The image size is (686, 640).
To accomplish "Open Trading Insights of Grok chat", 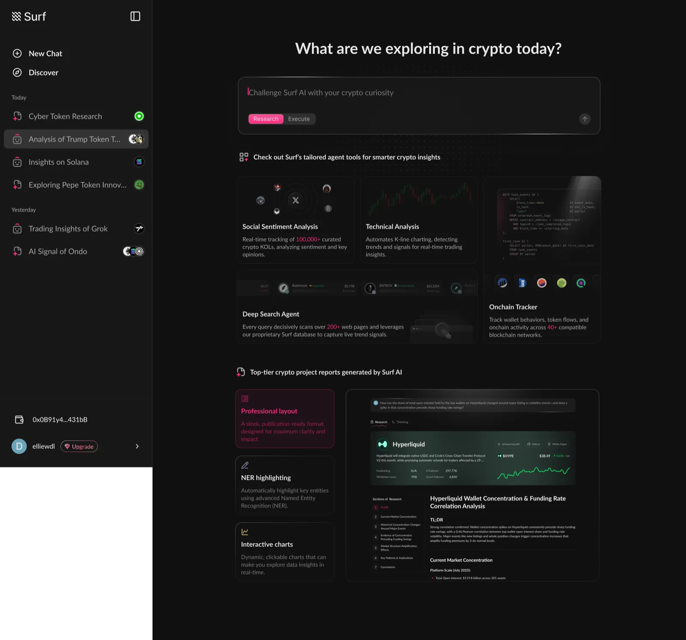I will coord(76,229).
